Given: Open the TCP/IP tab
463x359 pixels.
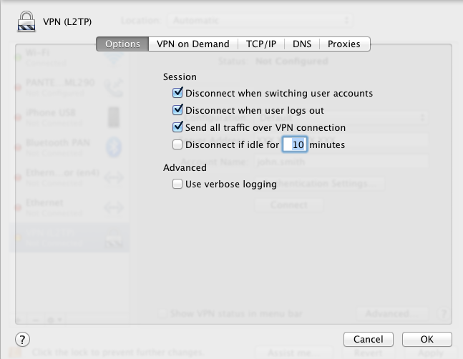Looking at the screenshot, I should pos(261,44).
